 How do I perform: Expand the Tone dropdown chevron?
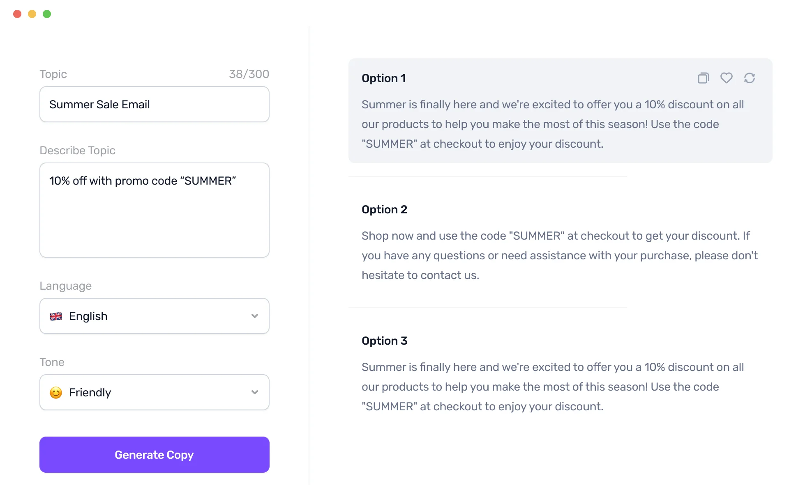click(x=255, y=392)
